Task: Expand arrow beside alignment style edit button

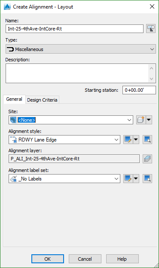Action: 136,140
